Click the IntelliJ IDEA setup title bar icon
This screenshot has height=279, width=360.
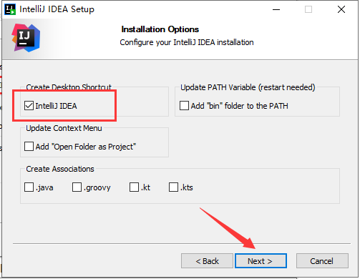(10, 9)
